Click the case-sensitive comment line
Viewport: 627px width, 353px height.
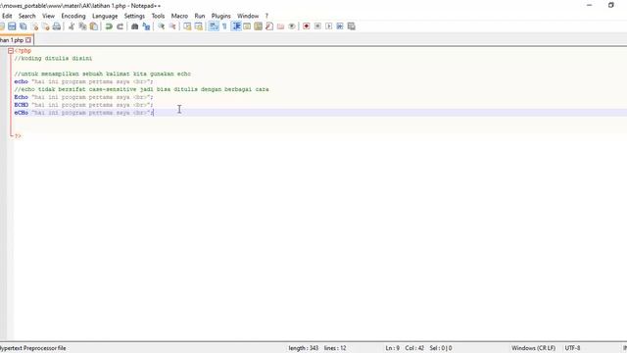coord(141,89)
